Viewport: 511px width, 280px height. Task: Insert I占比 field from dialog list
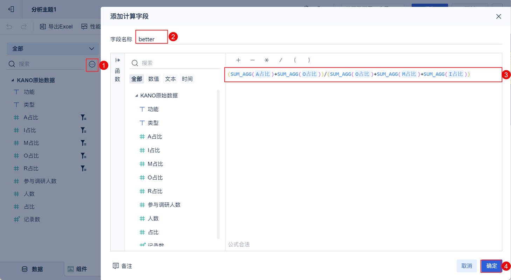point(154,150)
